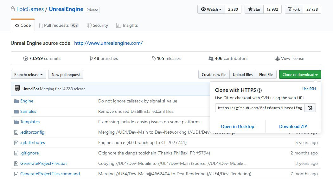Click Create new file button
This screenshot has width=333, height=180.
coord(214,75)
